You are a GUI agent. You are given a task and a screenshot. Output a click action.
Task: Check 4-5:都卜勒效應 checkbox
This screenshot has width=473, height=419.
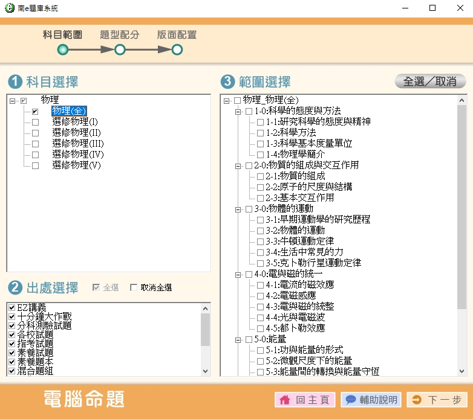pyautogui.click(x=260, y=328)
